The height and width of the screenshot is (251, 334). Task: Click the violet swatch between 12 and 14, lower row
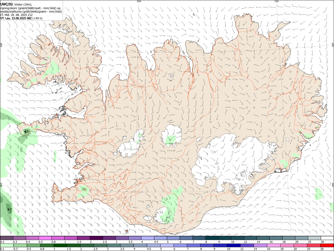[x=247, y=246]
